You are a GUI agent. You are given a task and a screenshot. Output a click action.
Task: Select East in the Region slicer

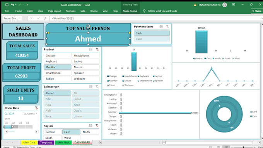pyautogui.click(x=71, y=132)
